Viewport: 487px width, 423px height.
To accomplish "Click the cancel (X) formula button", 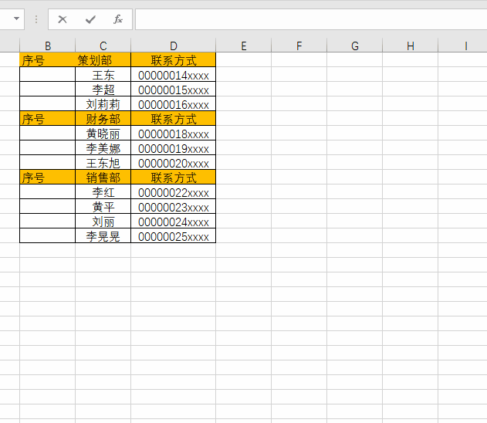I will click(63, 19).
